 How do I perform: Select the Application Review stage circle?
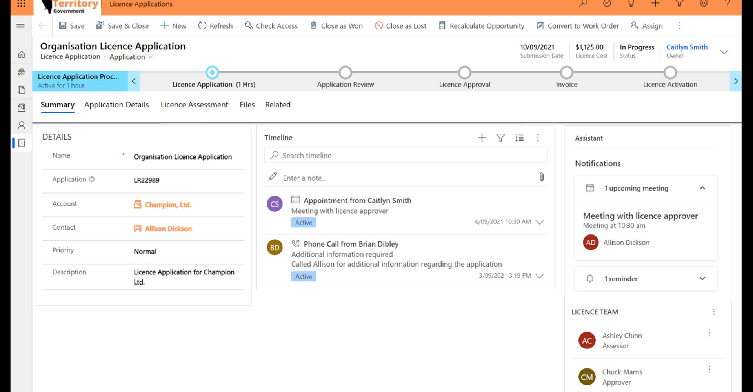345,73
